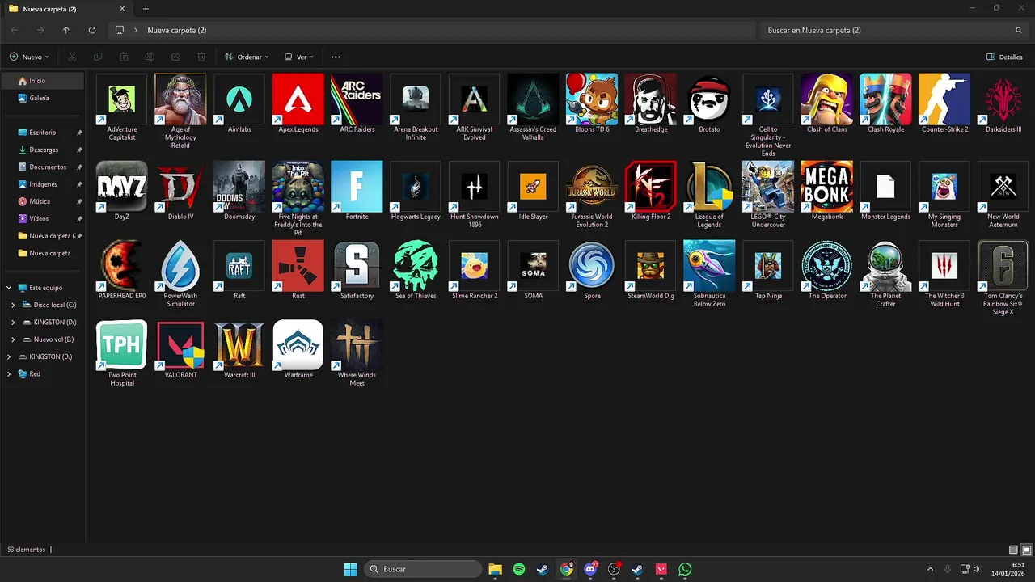
Task: Click Nueva carpeta (2) in address bar
Action: click(x=176, y=30)
